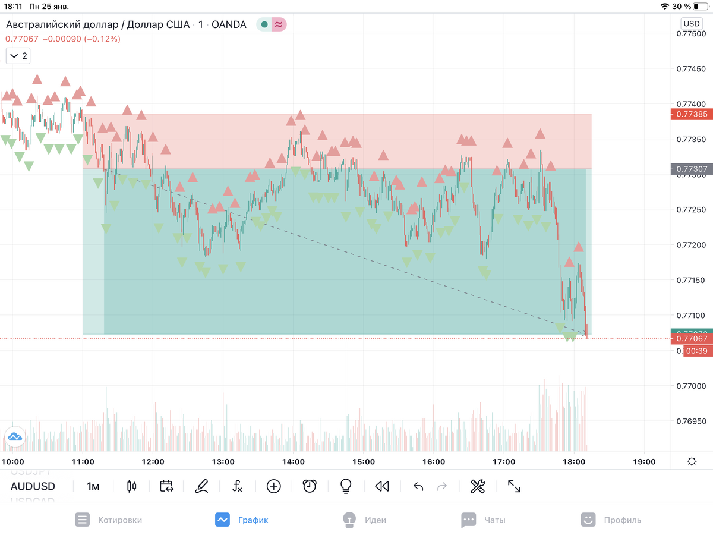Select the red stop-loss zone of short position
The image size is (713, 535).
(x=337, y=141)
